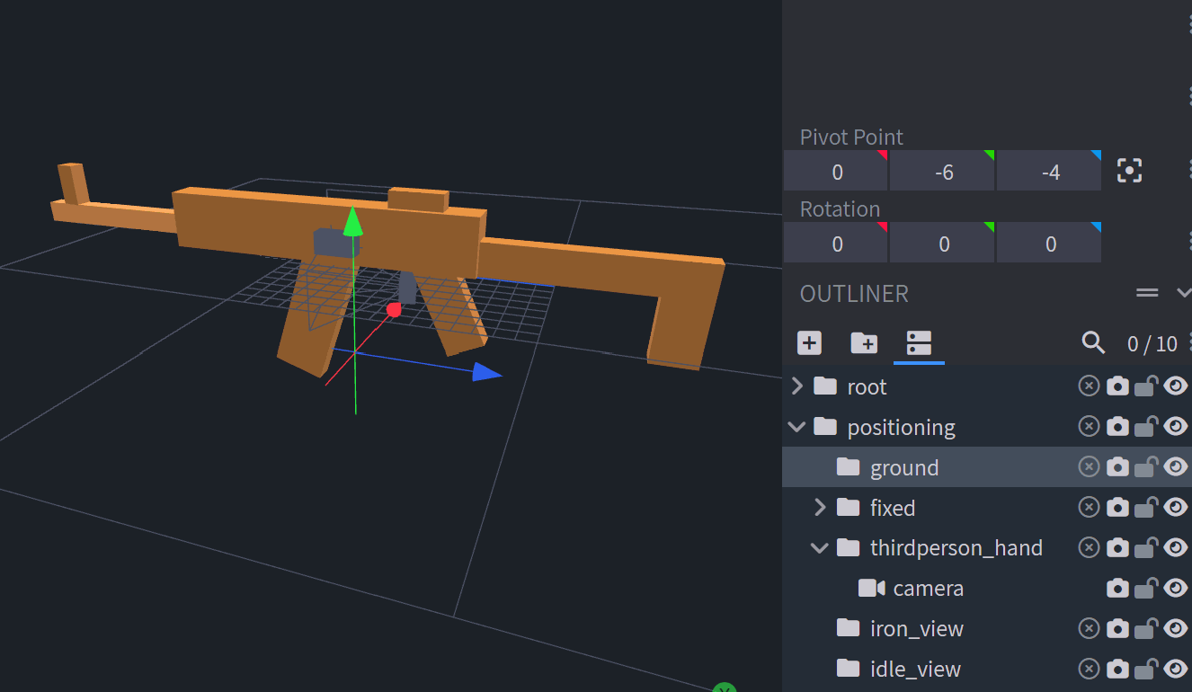The width and height of the screenshot is (1192, 692).
Task: Click the center pivot icon beside Pivot Point
Action: click(x=1129, y=171)
